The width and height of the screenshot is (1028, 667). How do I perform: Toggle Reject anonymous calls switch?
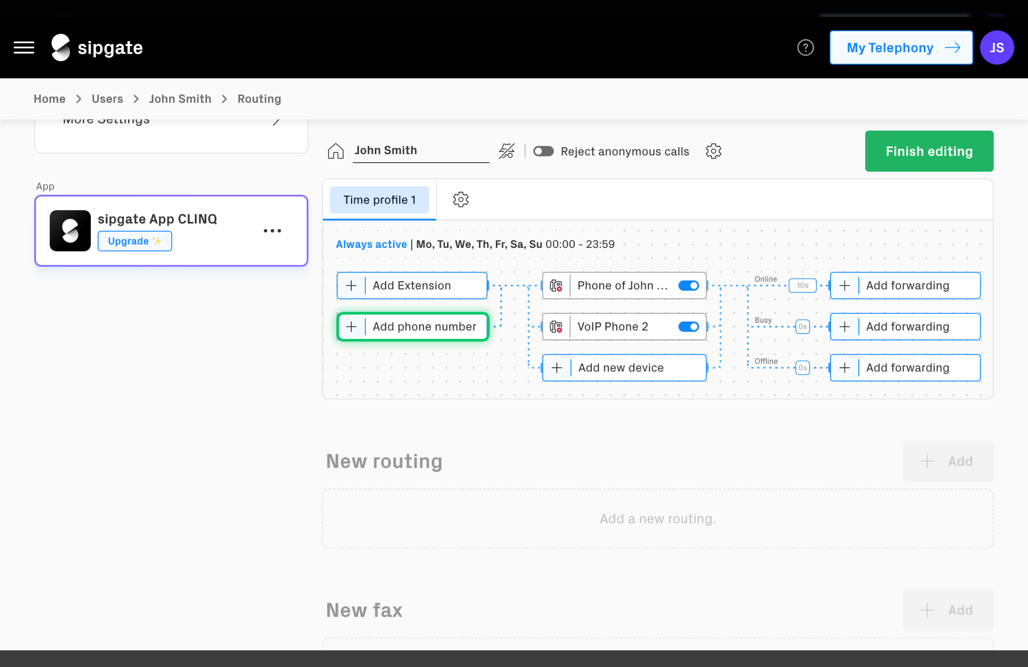pos(543,151)
